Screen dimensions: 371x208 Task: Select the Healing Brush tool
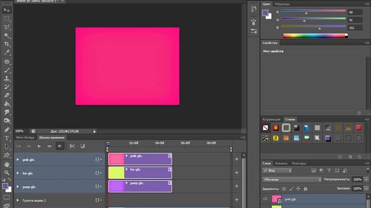pyautogui.click(x=6, y=62)
